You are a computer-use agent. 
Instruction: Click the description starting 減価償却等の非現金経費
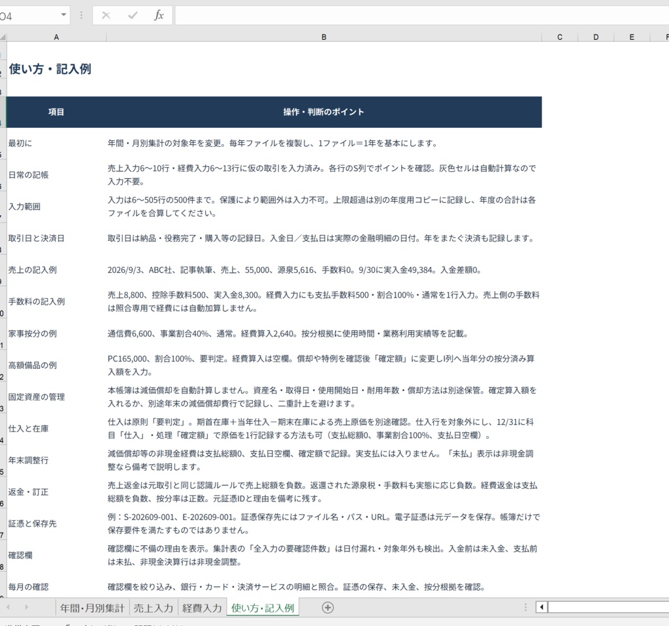pyautogui.click(x=324, y=460)
